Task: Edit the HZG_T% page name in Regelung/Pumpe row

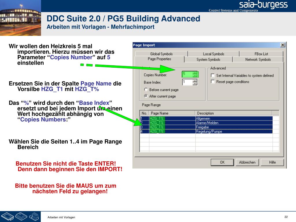Action: (172, 132)
